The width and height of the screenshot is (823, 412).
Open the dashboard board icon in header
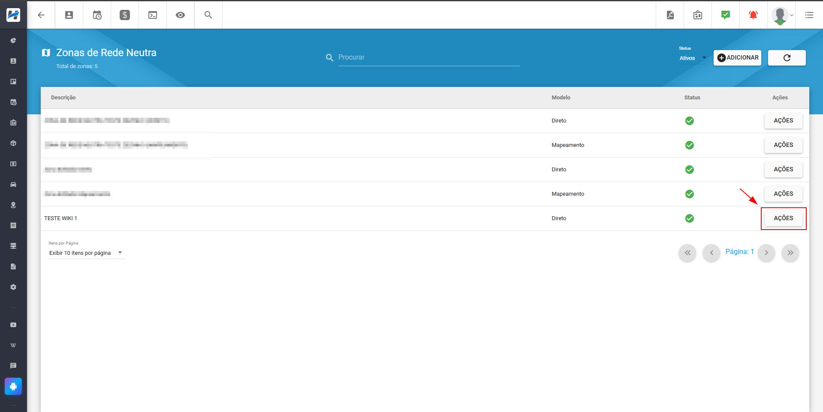coord(698,15)
